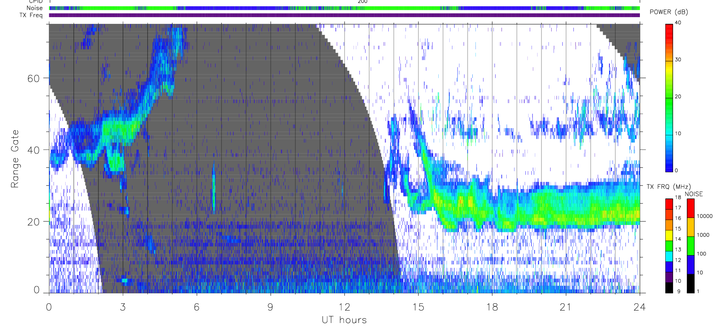Select the 20 tick on POWER scale
Image resolution: width=720 pixels, height=332 pixels.
coord(678,96)
